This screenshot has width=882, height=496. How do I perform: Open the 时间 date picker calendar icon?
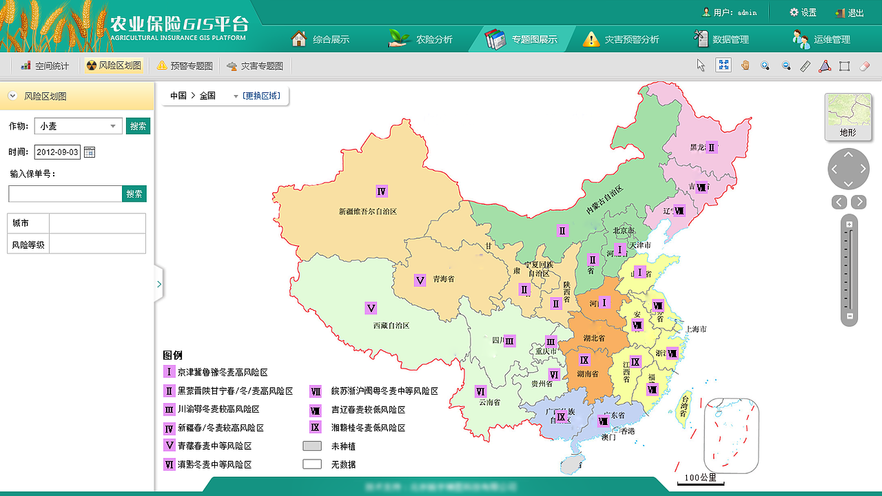90,152
